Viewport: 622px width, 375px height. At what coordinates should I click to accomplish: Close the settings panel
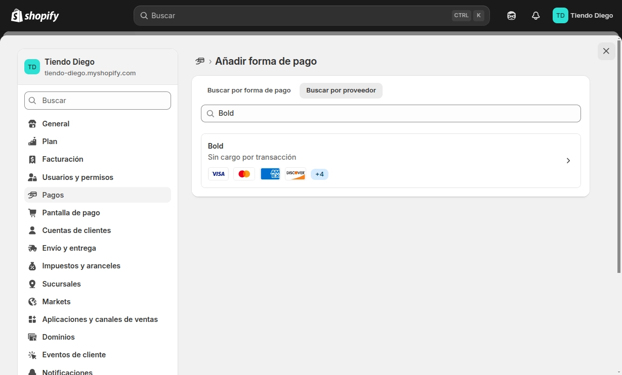tap(606, 51)
